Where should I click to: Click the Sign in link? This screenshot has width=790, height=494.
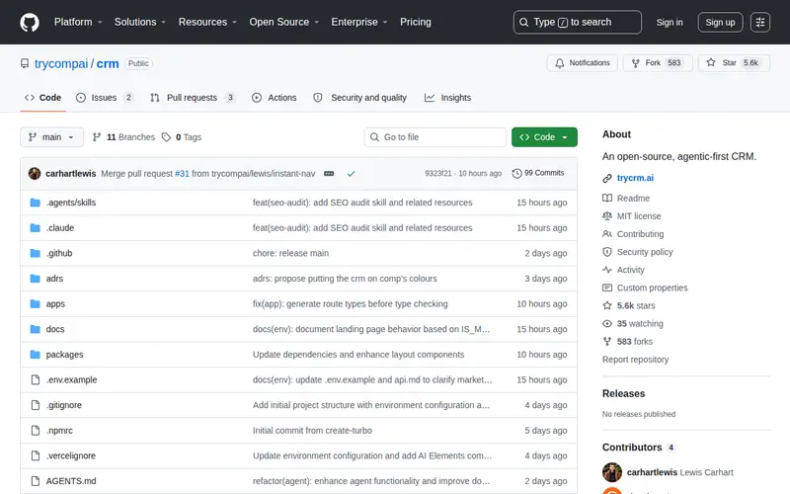(670, 22)
